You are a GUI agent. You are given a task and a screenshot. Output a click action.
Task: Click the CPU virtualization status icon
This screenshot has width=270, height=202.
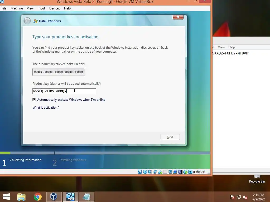coord(180,171)
